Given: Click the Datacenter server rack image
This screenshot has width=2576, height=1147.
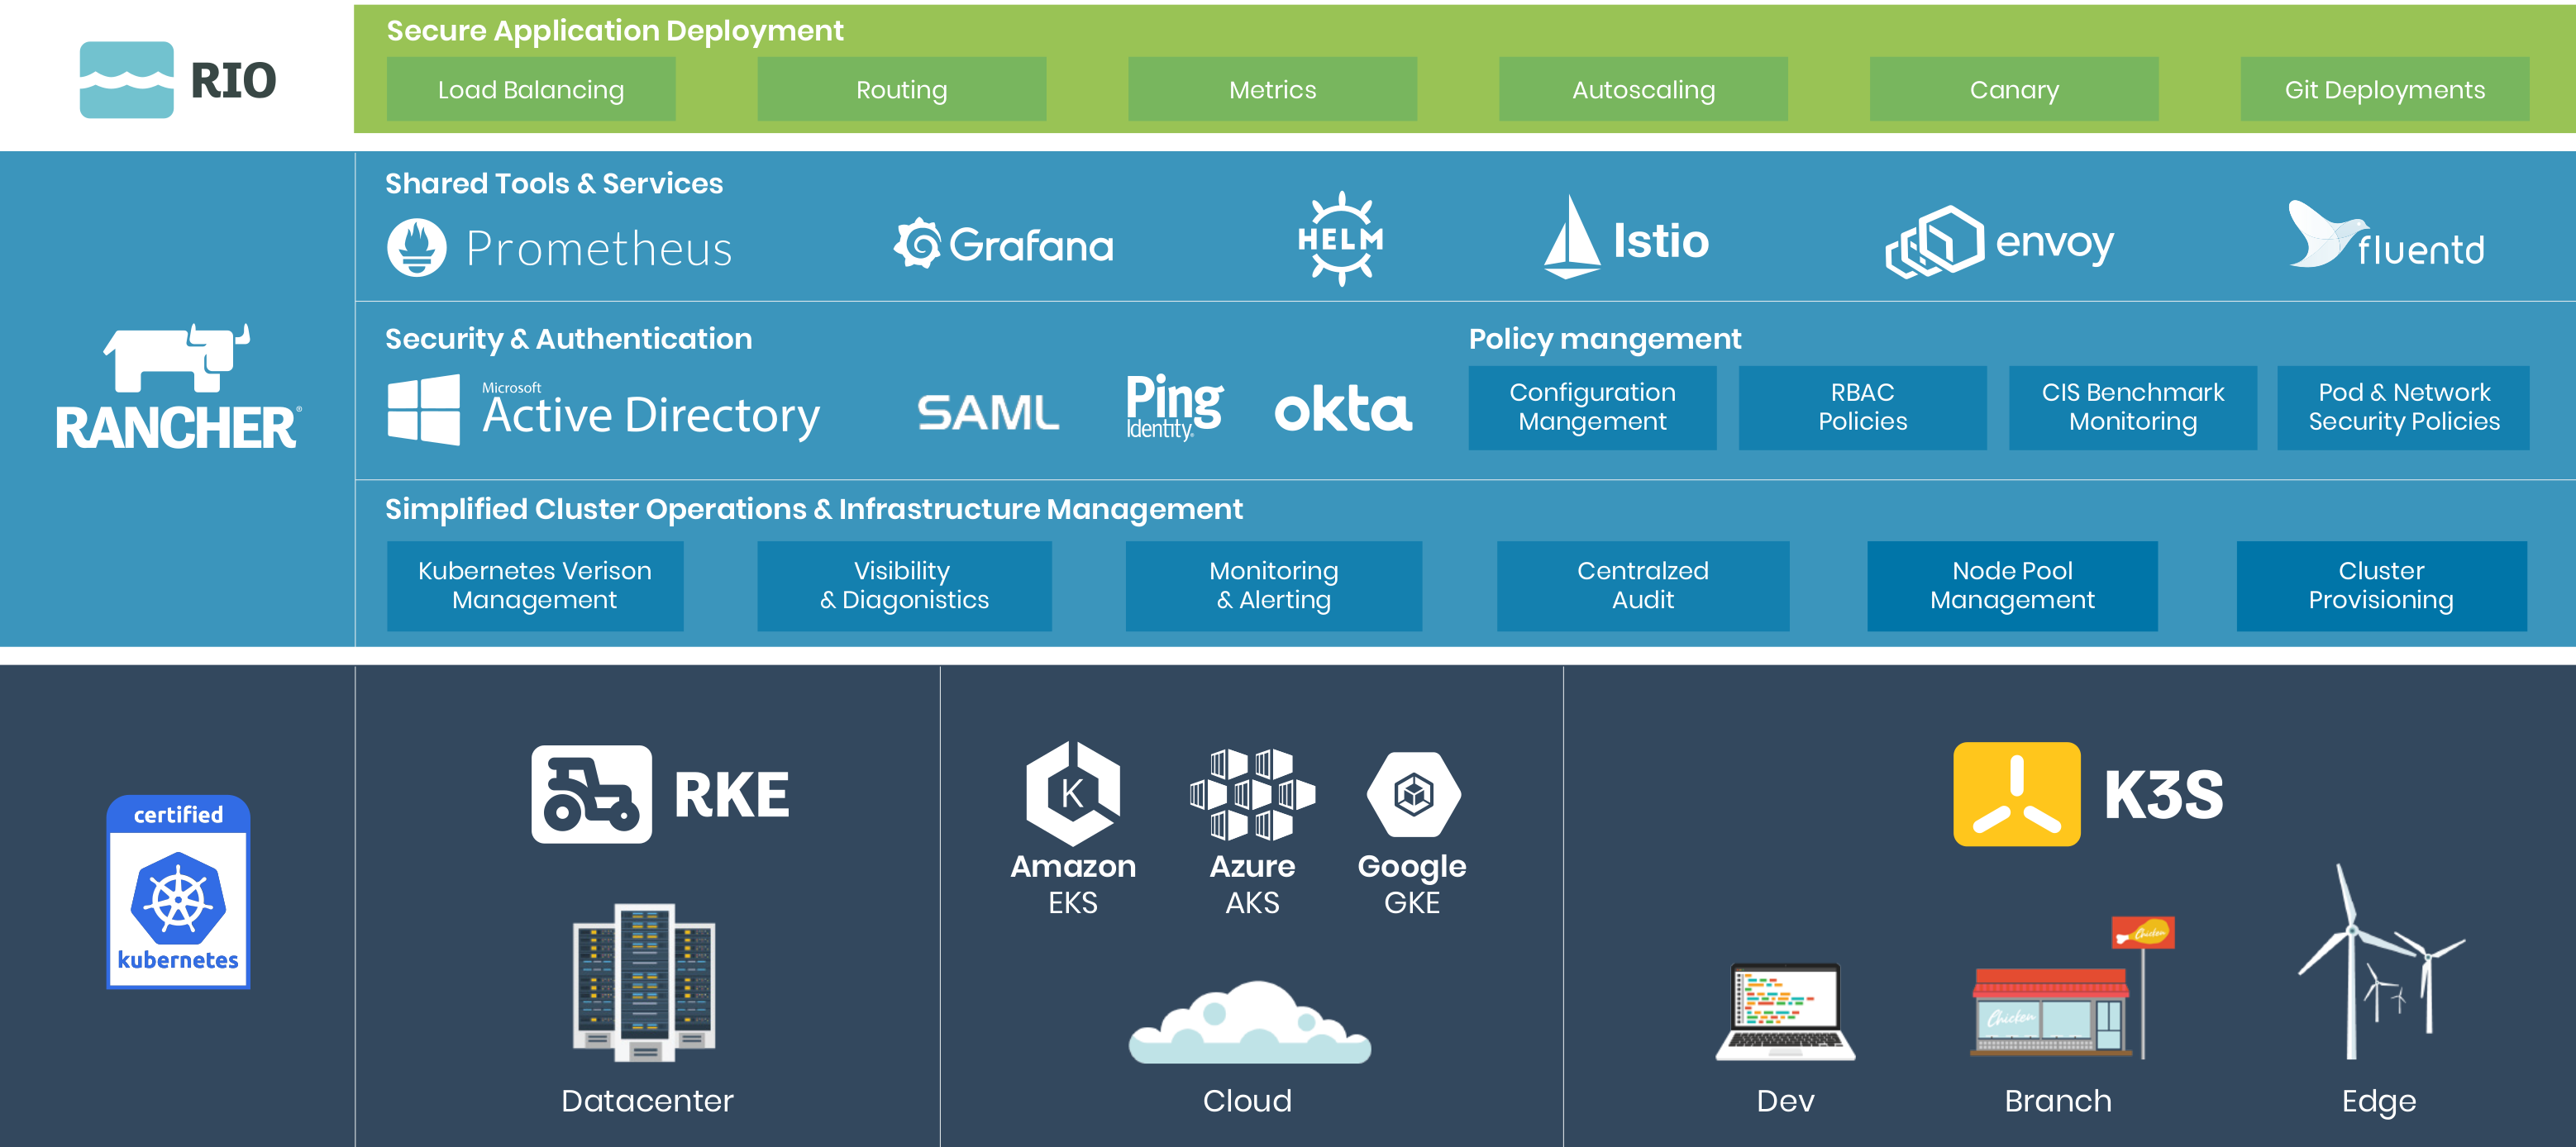Looking at the screenshot, I should 644,982.
